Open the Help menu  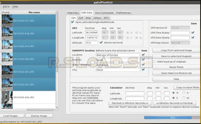pyautogui.click(x=15, y=6)
